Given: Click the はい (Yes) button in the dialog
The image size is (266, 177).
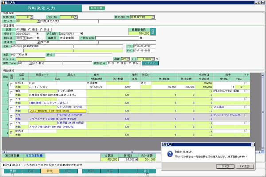Looking at the screenshot, I should click(225, 166).
